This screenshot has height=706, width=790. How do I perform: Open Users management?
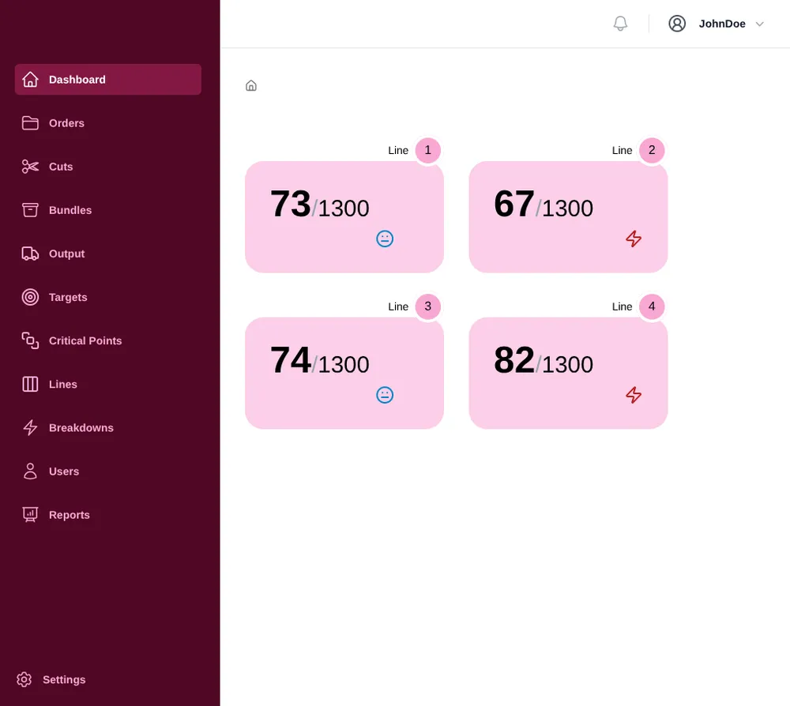[63, 470]
